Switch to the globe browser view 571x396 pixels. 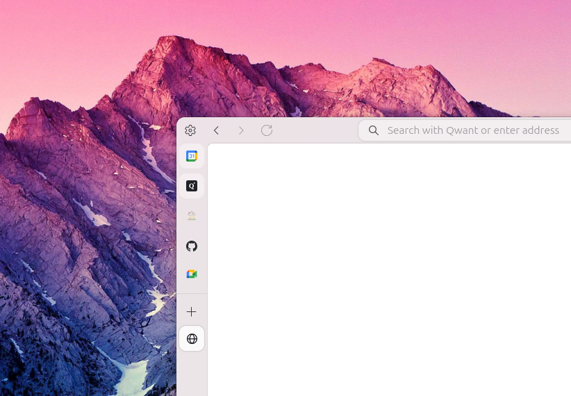tap(192, 338)
